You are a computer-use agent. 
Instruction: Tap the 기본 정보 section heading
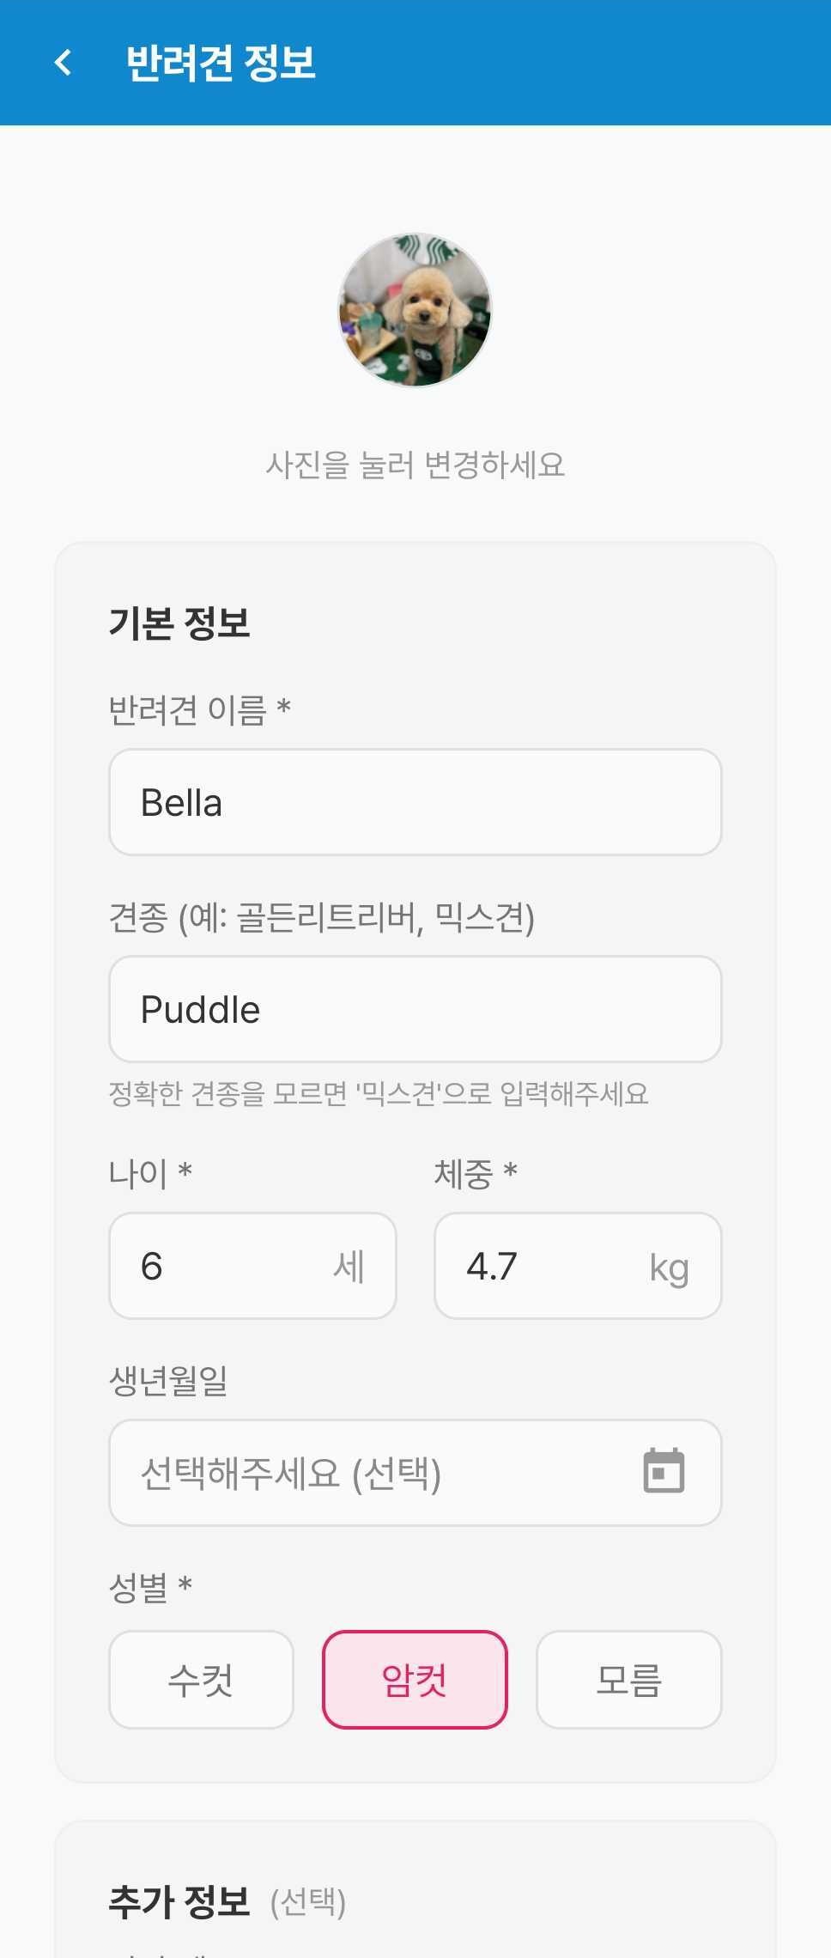point(179,623)
